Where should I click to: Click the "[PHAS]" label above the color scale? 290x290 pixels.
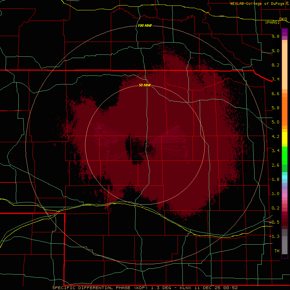[x=272, y=23]
